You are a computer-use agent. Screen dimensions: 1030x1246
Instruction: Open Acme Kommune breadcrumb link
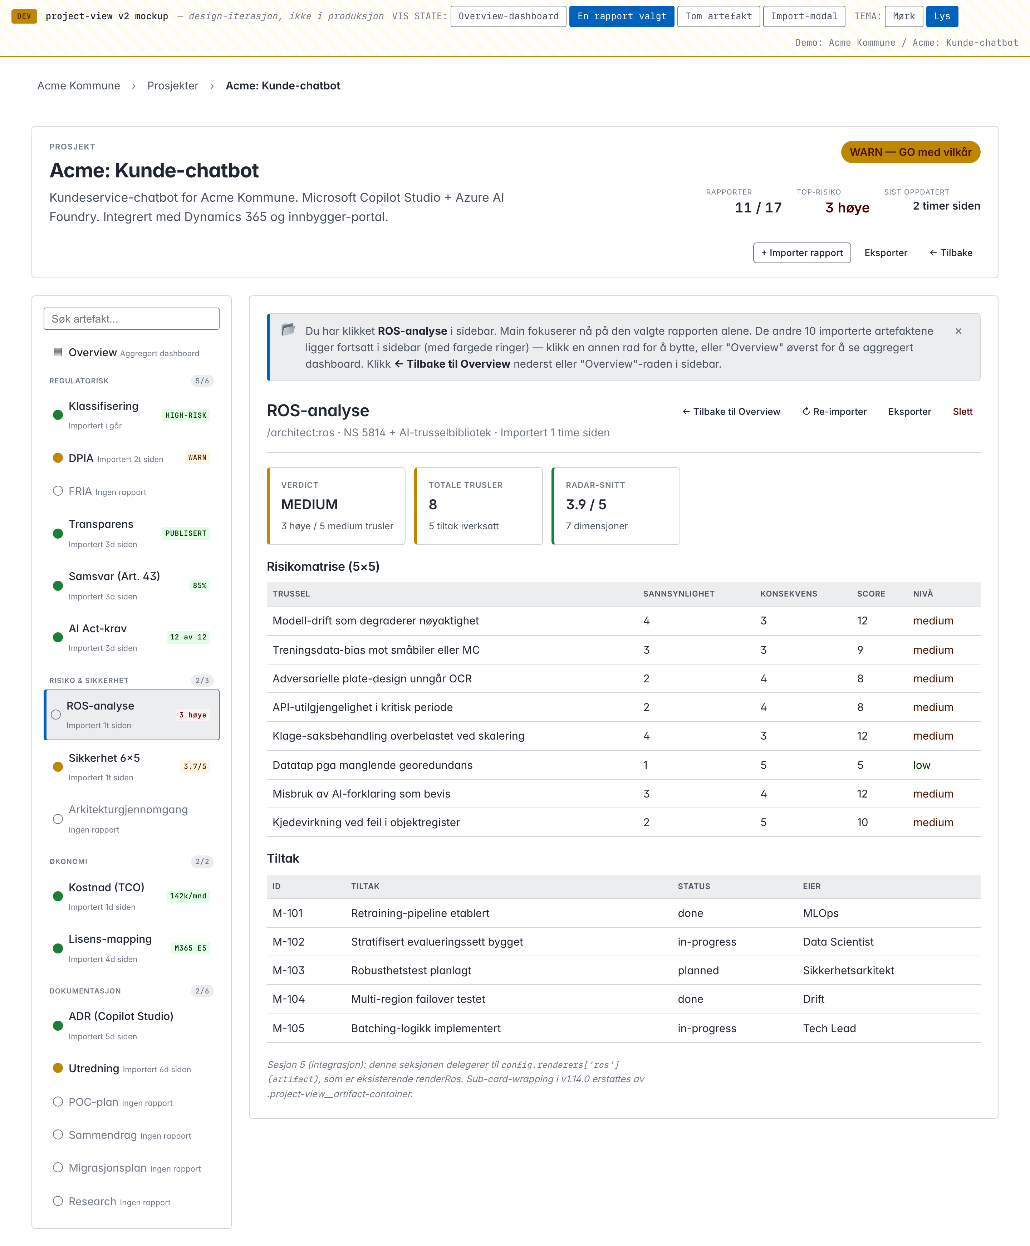(79, 85)
